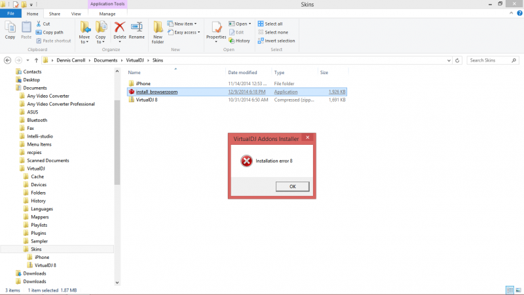This screenshot has width=524, height=295.
Task: Click the navigation pane scroll down arrow
Action: point(117,283)
